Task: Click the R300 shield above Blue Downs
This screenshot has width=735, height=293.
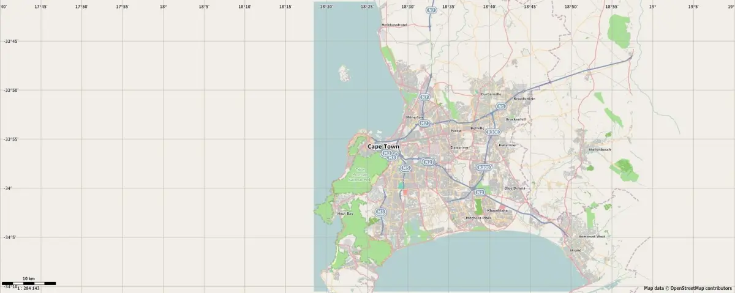Action: pos(484,167)
